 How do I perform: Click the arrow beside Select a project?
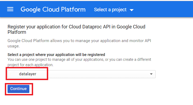(132, 10)
